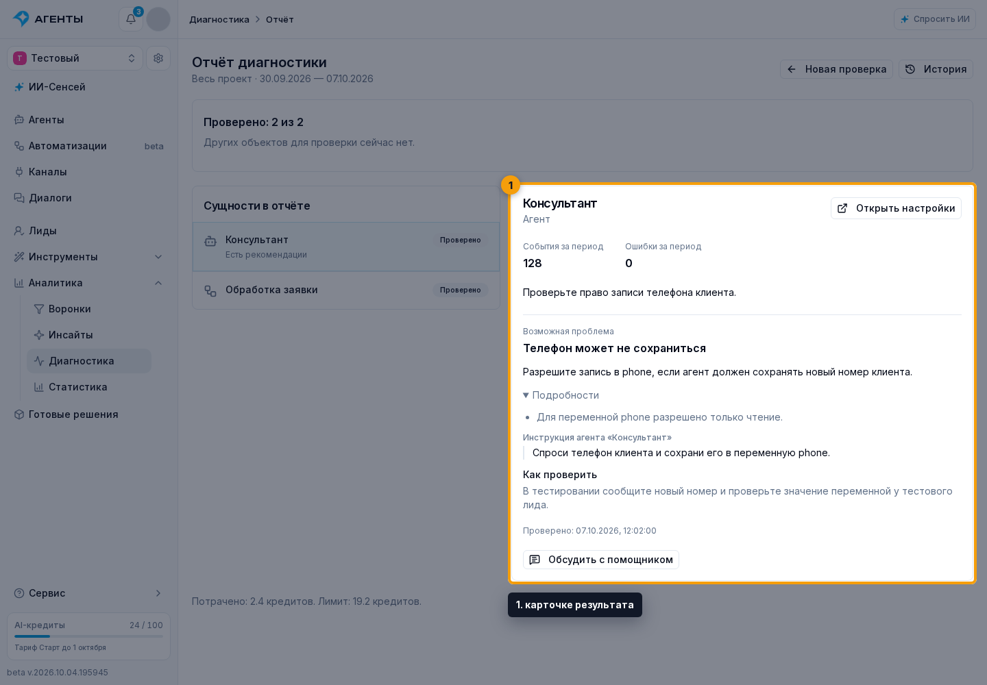
Task: Click the Лиды person icon
Action: pyautogui.click(x=19, y=231)
